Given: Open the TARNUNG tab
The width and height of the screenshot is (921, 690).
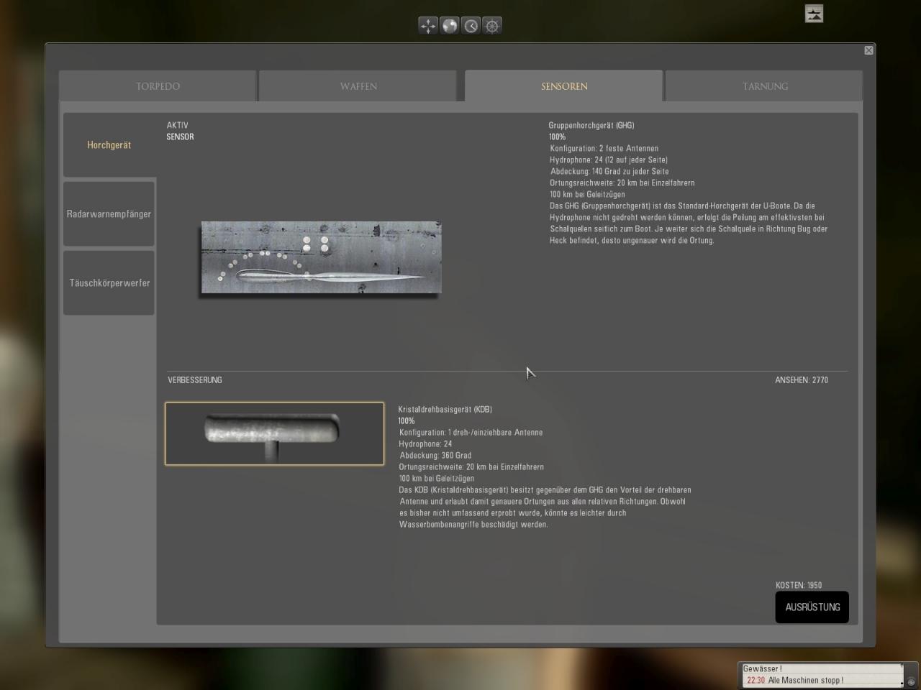Looking at the screenshot, I should click(x=765, y=86).
